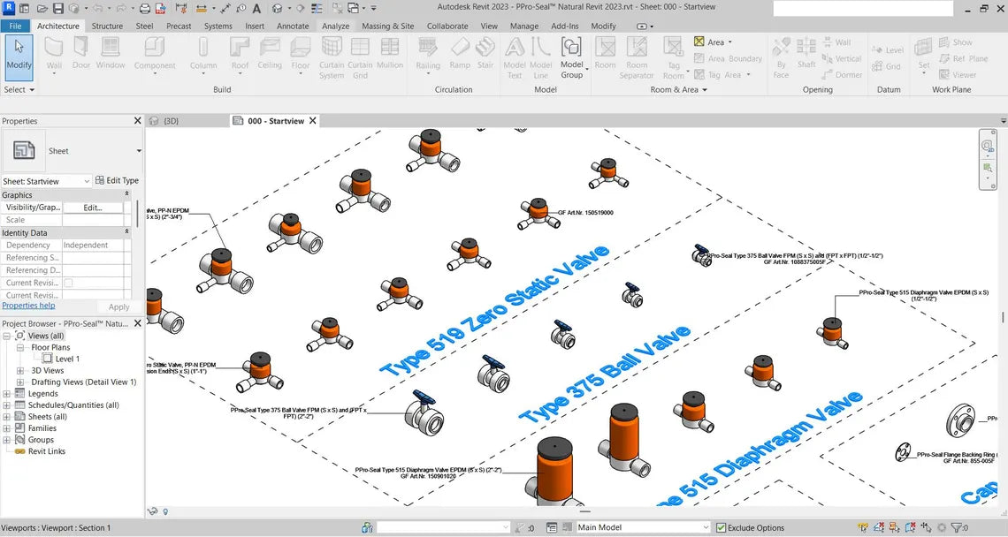This screenshot has width=1008, height=537.
Task: Choose the Ceiling tool
Action: click(270, 53)
